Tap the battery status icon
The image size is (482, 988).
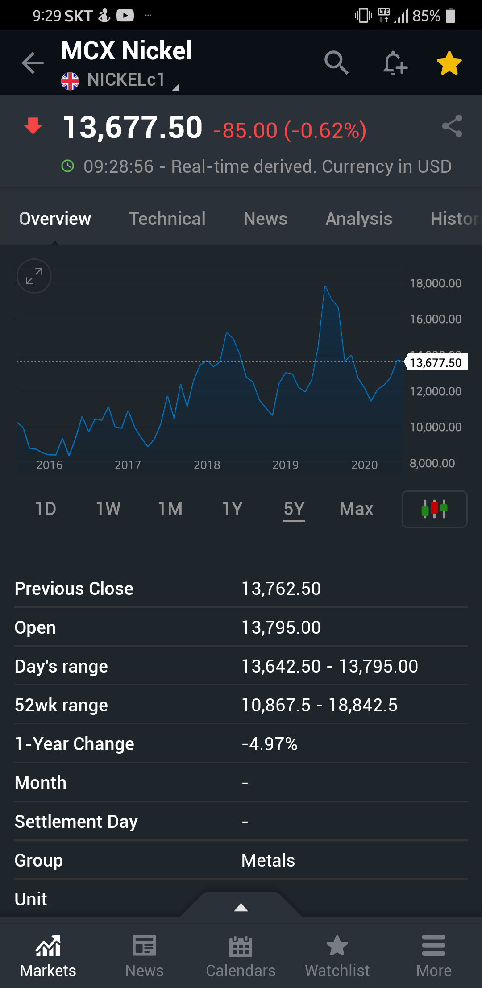pos(451,16)
